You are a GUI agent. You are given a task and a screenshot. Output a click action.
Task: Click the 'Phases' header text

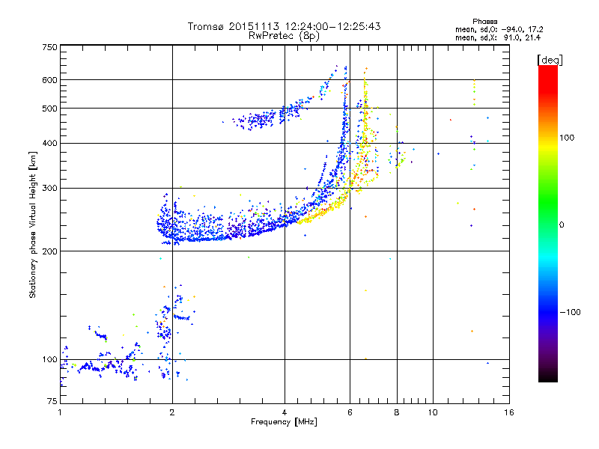484,22
